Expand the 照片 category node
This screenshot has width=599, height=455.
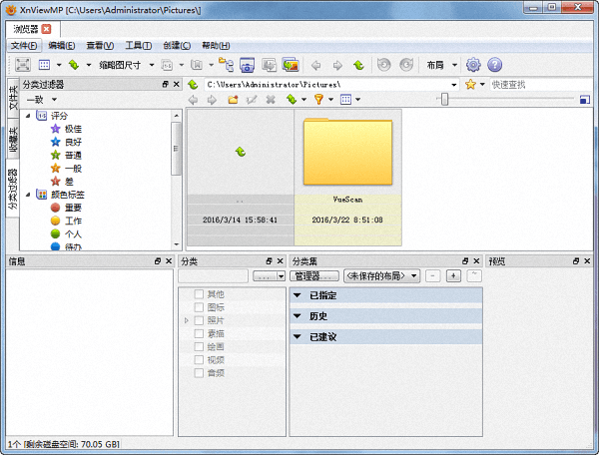187,320
